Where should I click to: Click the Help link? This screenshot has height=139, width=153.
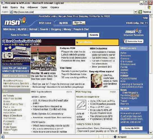pyautogui.click(x=145, y=18)
